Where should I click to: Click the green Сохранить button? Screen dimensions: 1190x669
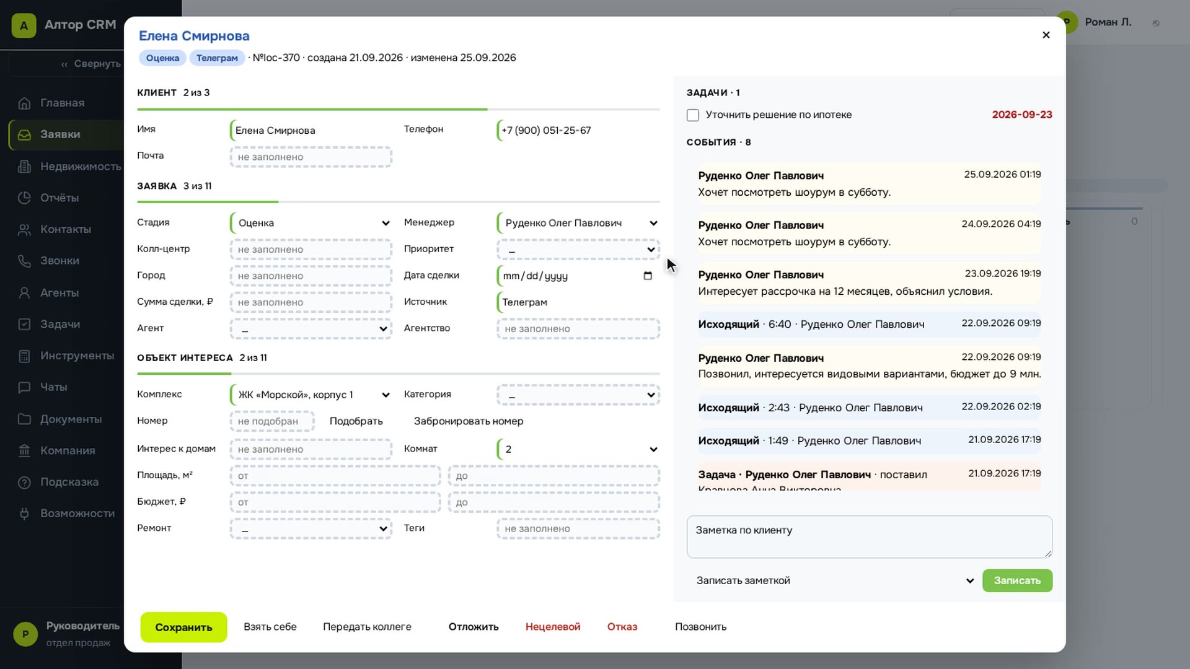(183, 627)
